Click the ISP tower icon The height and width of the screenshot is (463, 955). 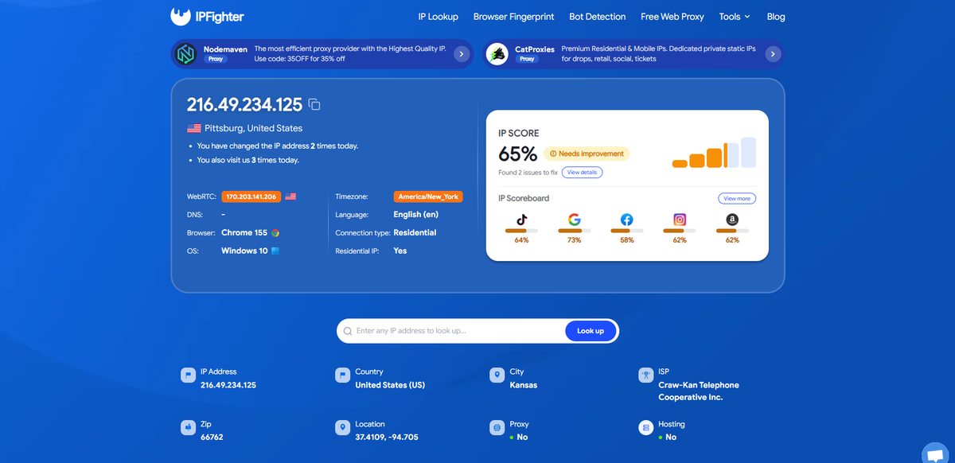click(x=645, y=375)
